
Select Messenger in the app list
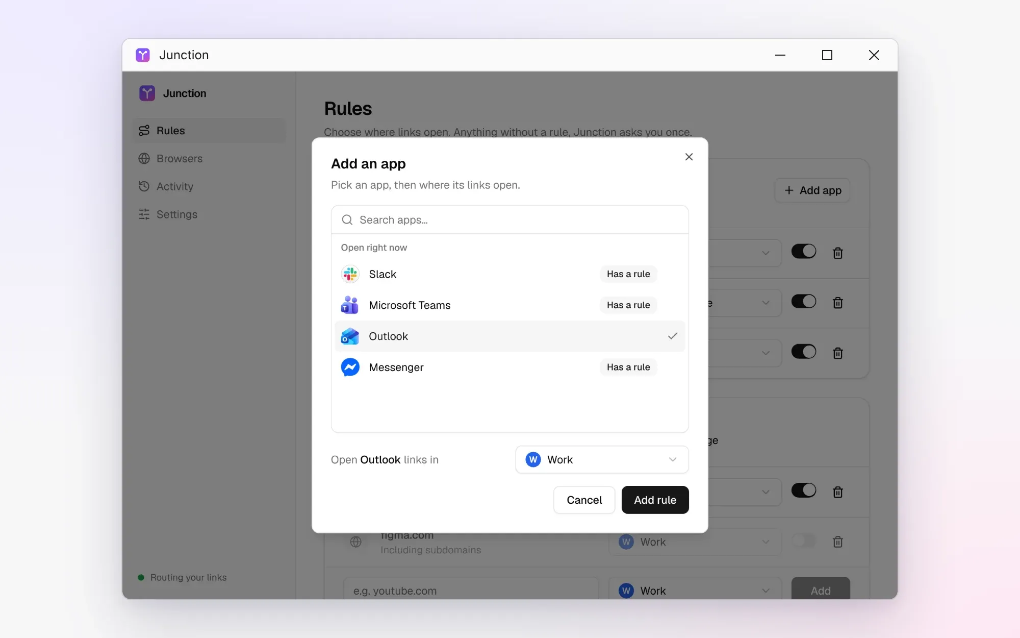click(510, 367)
